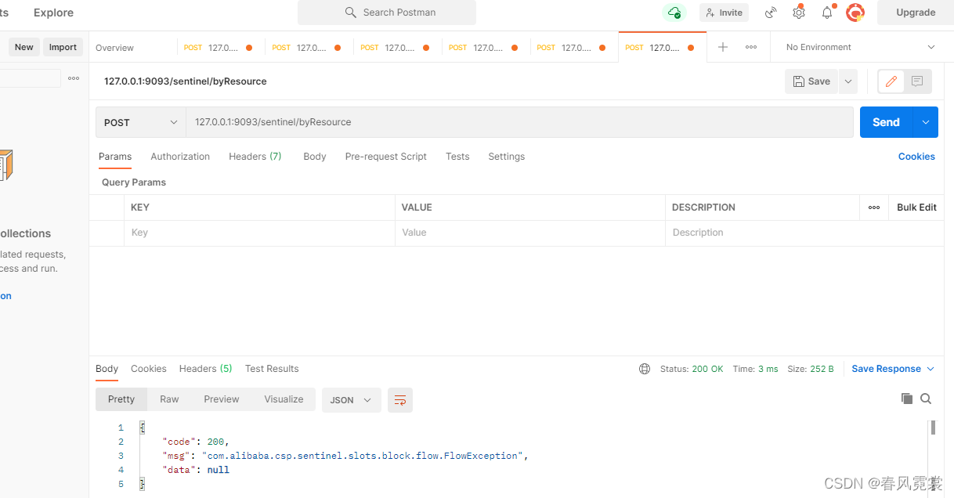
Task: Open the query params column options ellipsis
Action: (873, 207)
